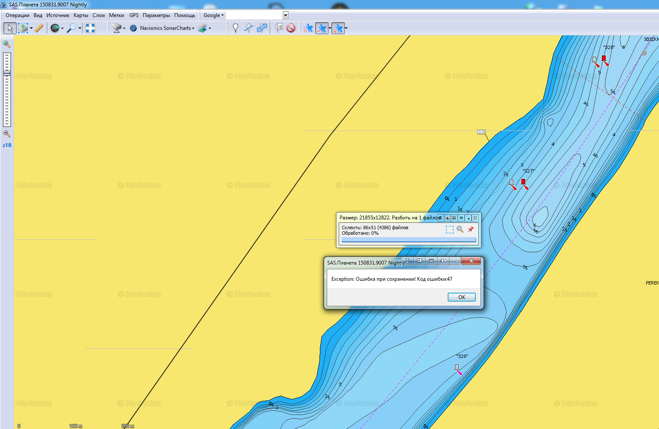Select the add polygon tool
Viewport: 659px width, 429px height.
262,28
